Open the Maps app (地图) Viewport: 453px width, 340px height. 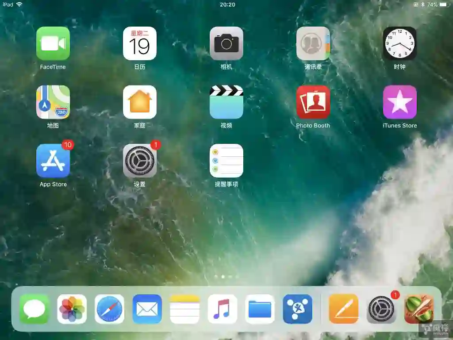coord(53,102)
